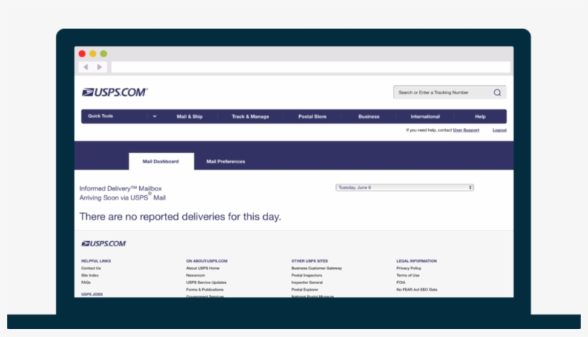Expand the Quick Tools chevron

pos(154,117)
